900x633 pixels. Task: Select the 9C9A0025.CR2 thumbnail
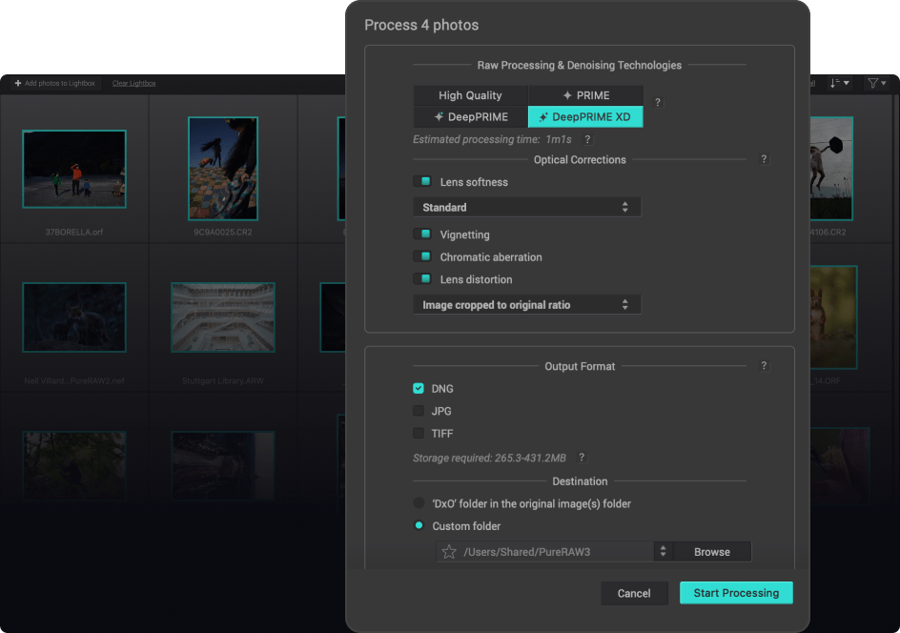223,169
